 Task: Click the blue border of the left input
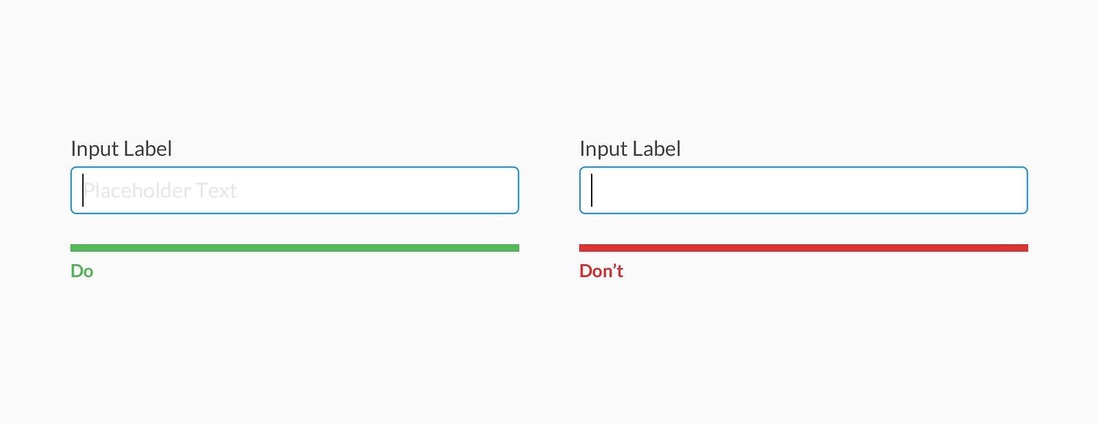pyautogui.click(x=295, y=168)
